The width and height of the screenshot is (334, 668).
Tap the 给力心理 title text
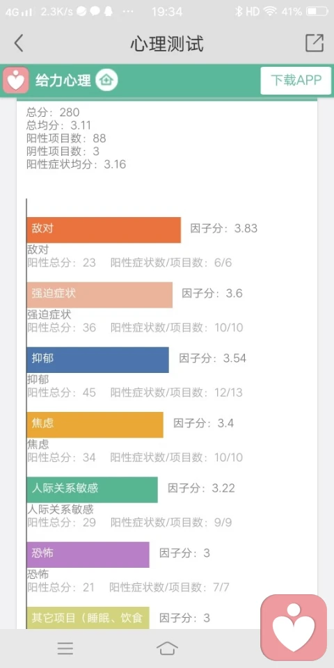click(63, 80)
